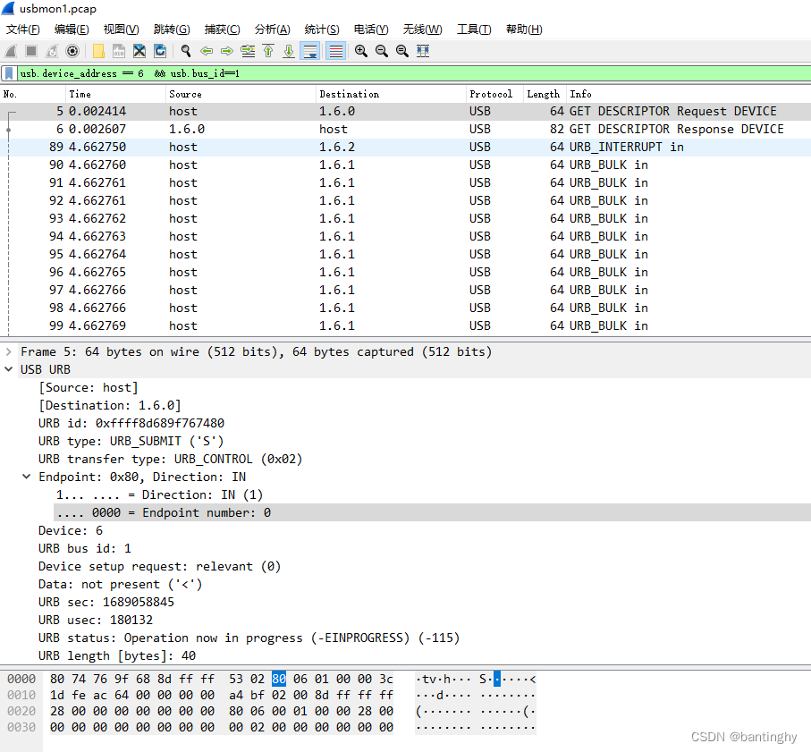Select packet 89 URB_INTERRUPT in
The width and height of the screenshot is (811, 752).
coord(406,148)
